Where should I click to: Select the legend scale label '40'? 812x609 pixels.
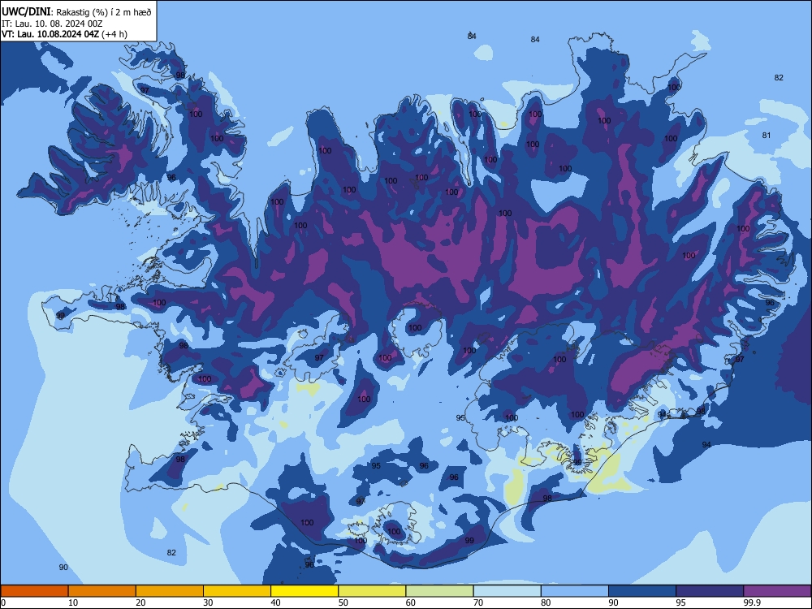(275, 603)
